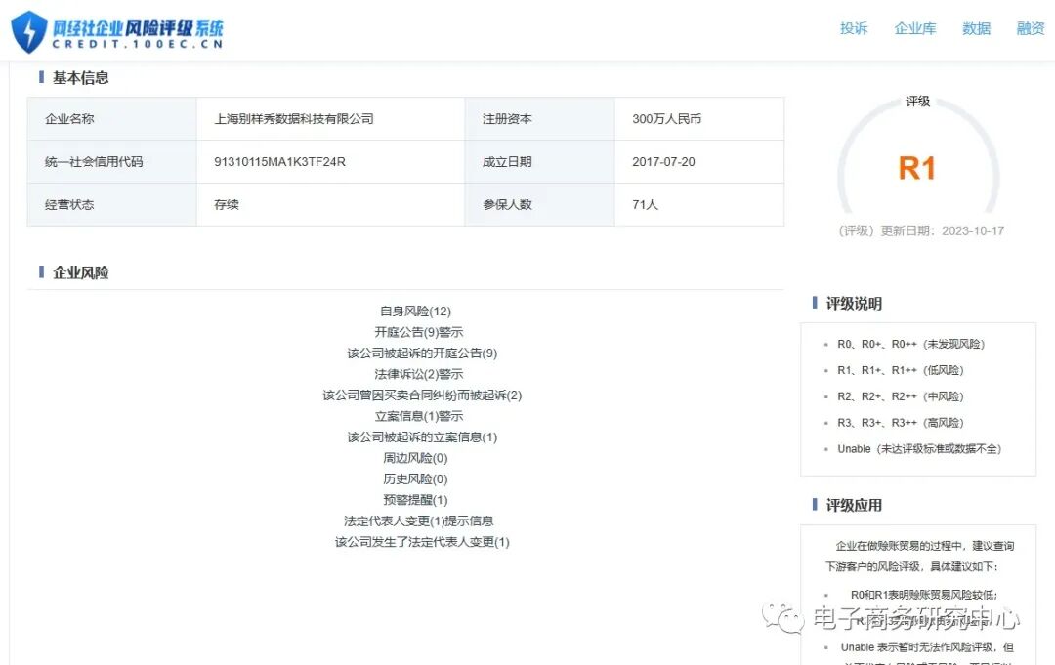Open the 数据 navigation item

click(976, 29)
